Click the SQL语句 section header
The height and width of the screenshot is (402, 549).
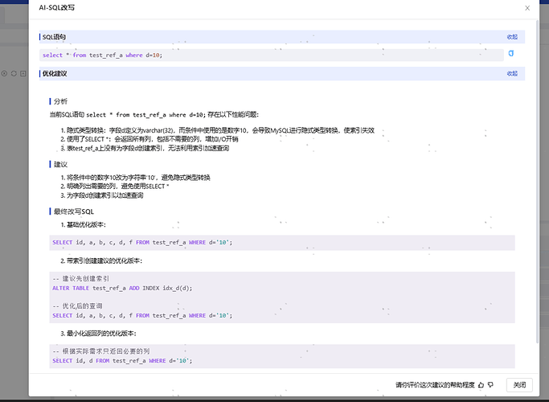(x=55, y=37)
